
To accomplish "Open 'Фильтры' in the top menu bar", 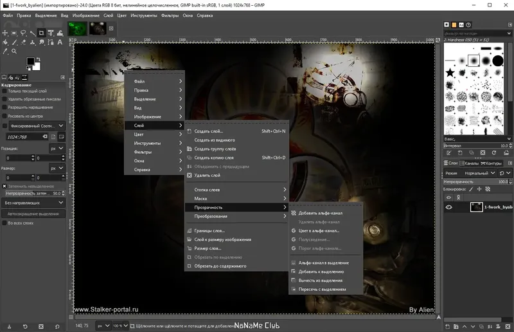I will (x=170, y=14).
